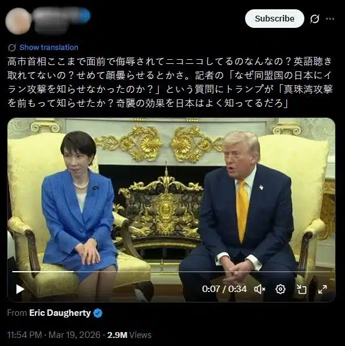Unmute the video sound
Image resolution: width=345 pixels, height=346 pixels.
[x=260, y=289]
